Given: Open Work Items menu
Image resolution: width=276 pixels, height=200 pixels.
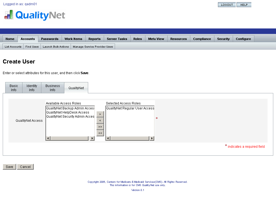Looking at the screenshot, I should pyautogui.click(x=73, y=39).
